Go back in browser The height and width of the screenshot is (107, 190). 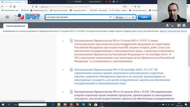pos(3,7)
